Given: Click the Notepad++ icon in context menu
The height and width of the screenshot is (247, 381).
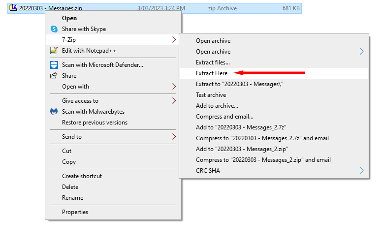Looking at the screenshot, I should click(54, 51).
